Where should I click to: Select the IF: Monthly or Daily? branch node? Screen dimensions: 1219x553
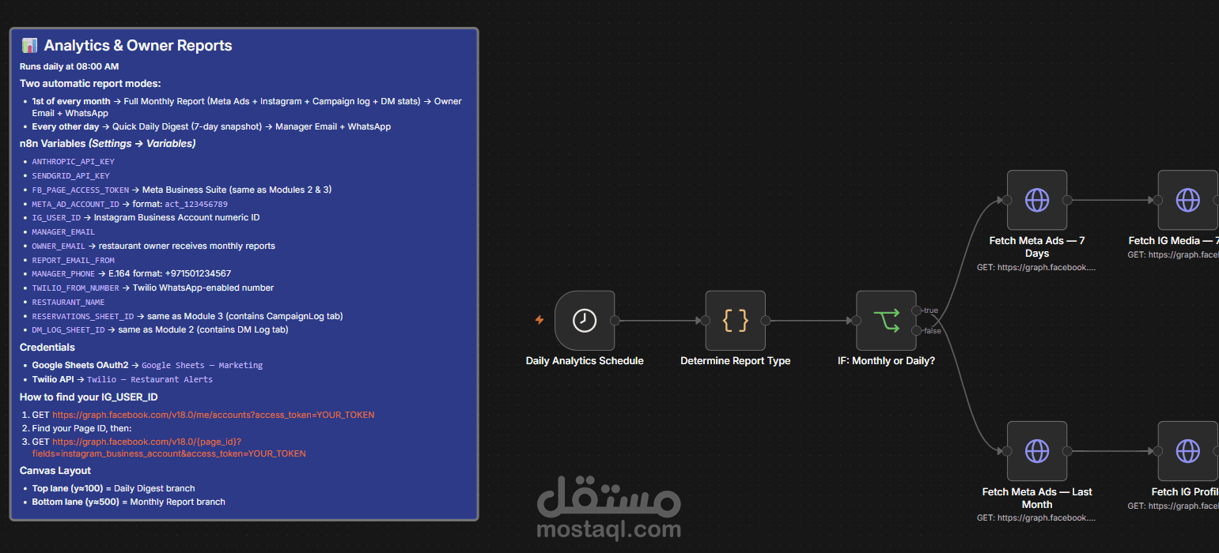coord(886,320)
